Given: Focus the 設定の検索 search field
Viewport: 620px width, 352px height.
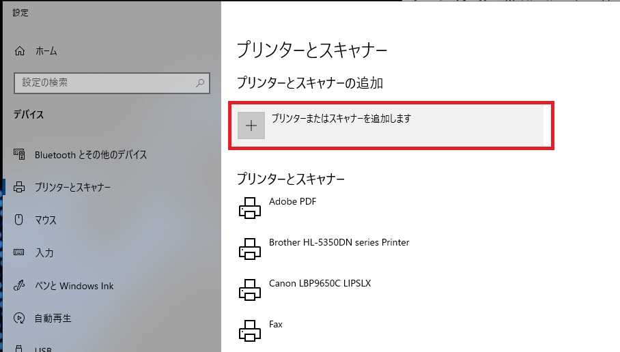Looking at the screenshot, I should 111,83.
